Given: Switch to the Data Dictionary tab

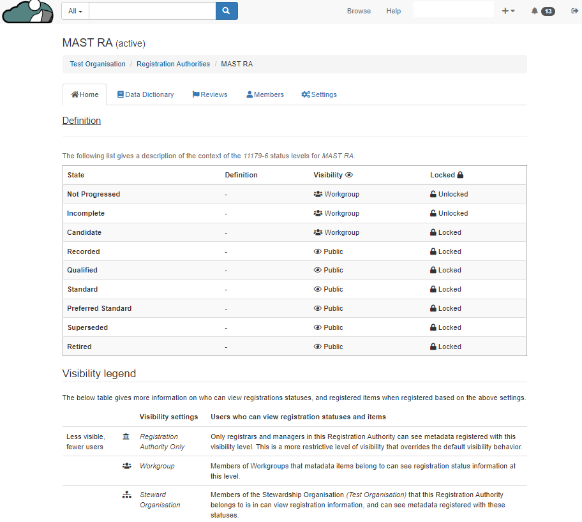Looking at the screenshot, I should pyautogui.click(x=145, y=94).
